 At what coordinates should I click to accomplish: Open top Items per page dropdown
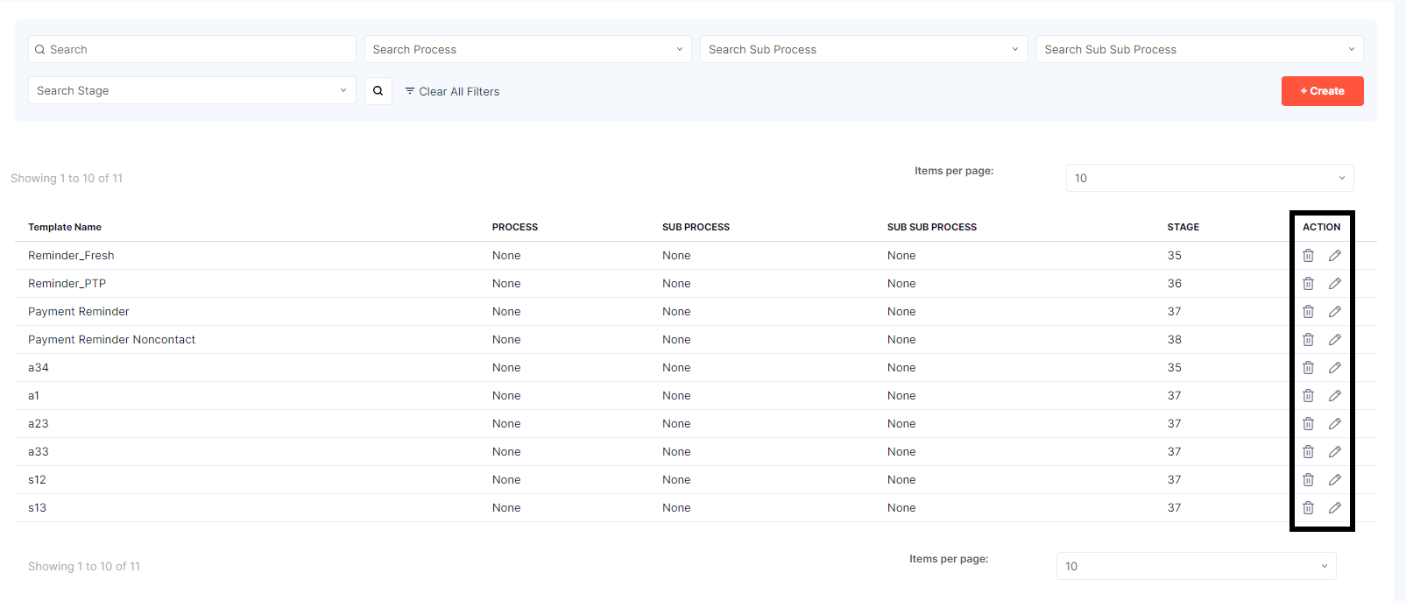point(1210,178)
